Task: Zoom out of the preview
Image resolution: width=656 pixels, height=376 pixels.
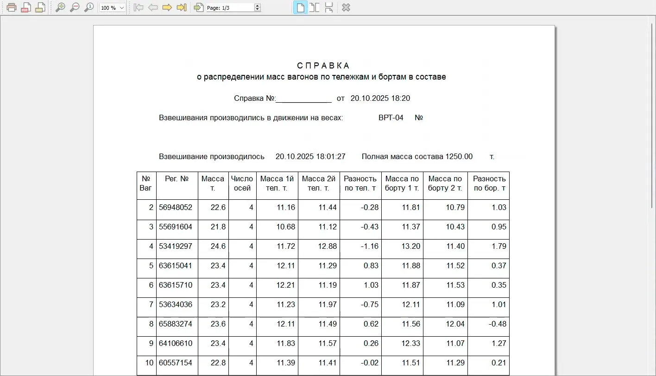Action: click(x=75, y=7)
